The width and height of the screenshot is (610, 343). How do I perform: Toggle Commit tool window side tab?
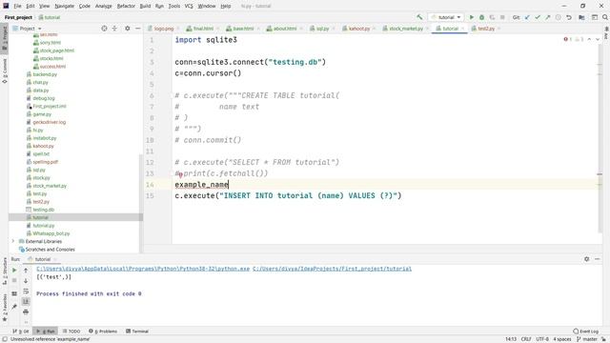click(5, 71)
